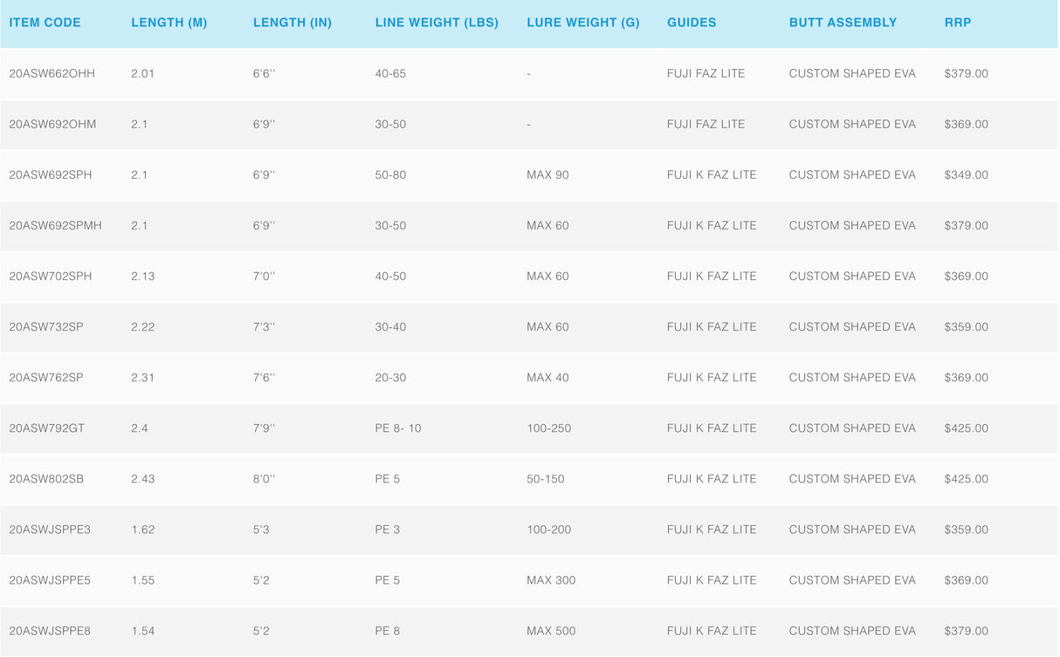
Task: Click item code 20ASW732SP
Action: pyautogui.click(x=46, y=327)
